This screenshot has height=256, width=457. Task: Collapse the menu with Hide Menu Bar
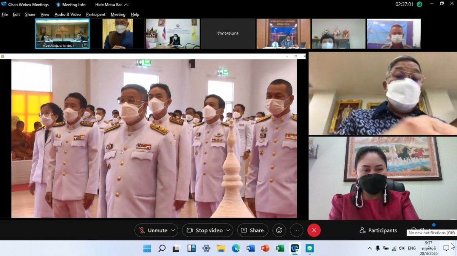(x=112, y=5)
